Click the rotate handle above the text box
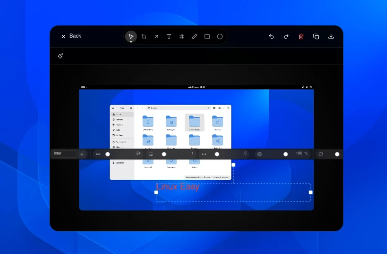This screenshot has width=387, height=254. [234, 165]
